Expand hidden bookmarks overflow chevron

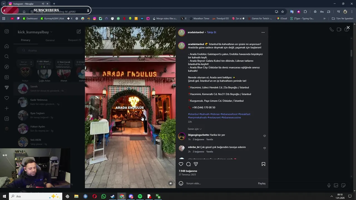(324, 19)
